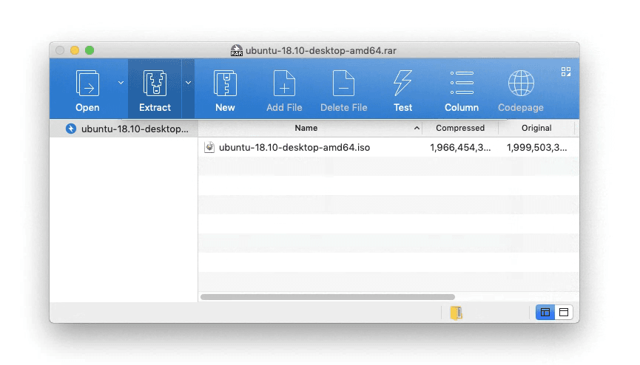Viewport: 640px width, 365px height.
Task: Sort by the Compressed column header
Action: pos(459,128)
